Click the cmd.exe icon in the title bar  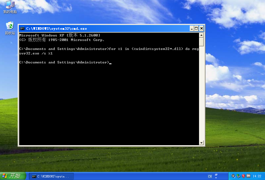22,28
